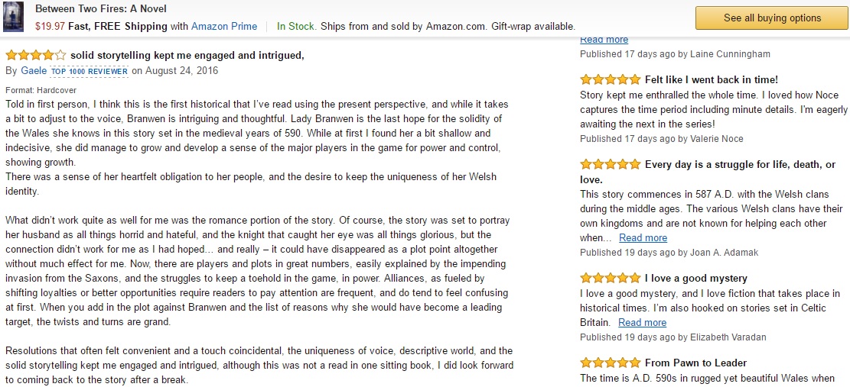The width and height of the screenshot is (850, 387).
Task: Expand Read more in Elizabeth Varadan's review
Action: [642, 323]
